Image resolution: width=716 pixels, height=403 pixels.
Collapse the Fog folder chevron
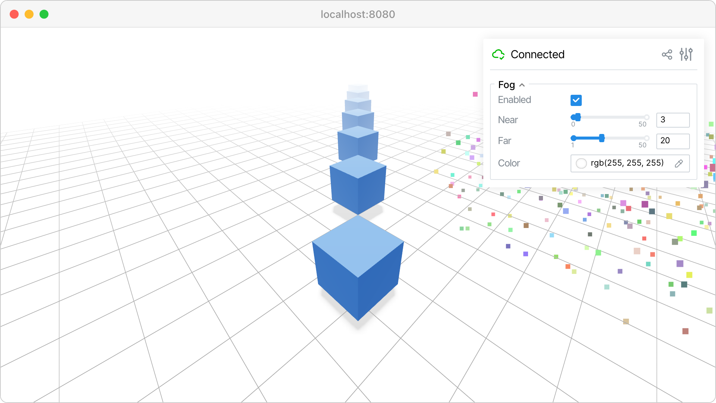pyautogui.click(x=522, y=85)
